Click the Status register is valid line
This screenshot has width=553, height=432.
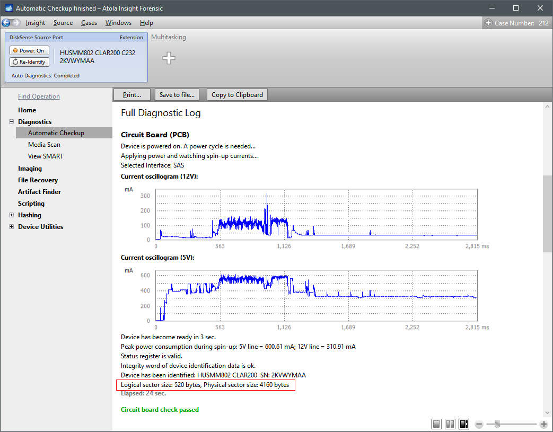click(152, 356)
